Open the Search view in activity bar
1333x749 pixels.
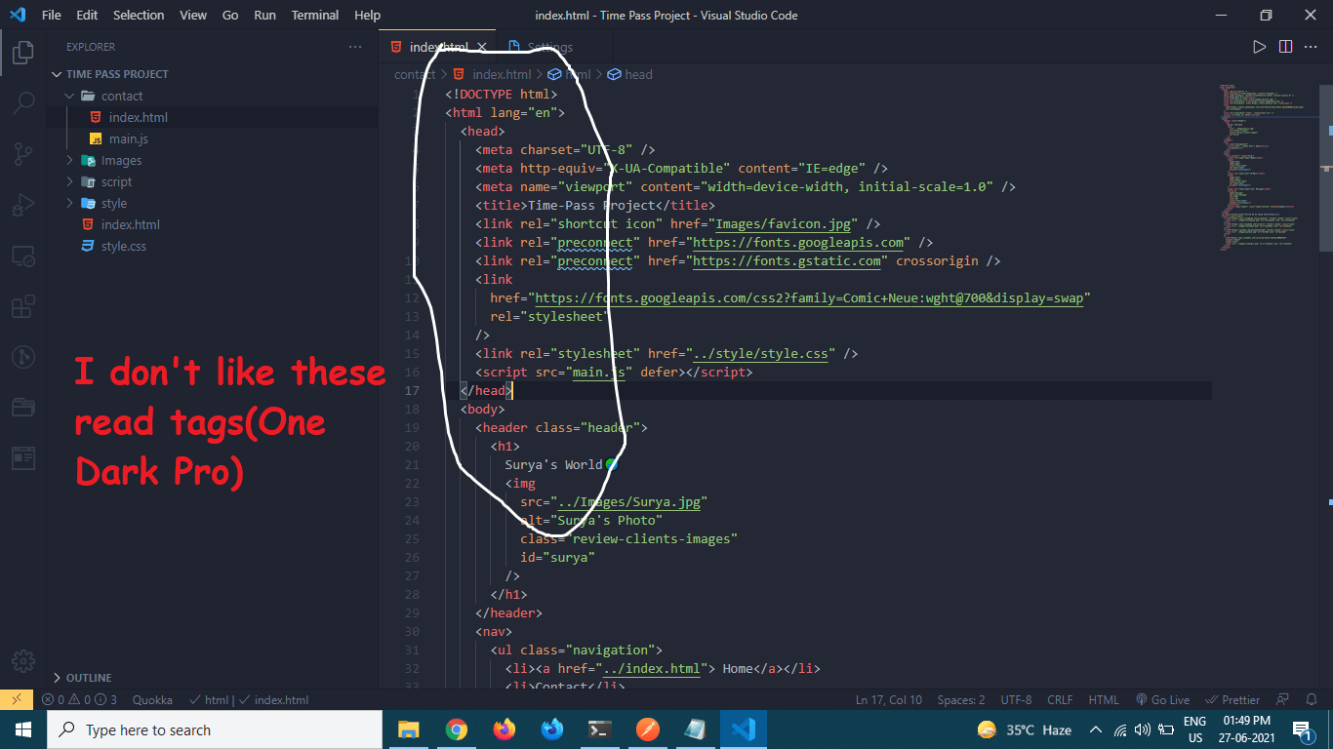(23, 101)
